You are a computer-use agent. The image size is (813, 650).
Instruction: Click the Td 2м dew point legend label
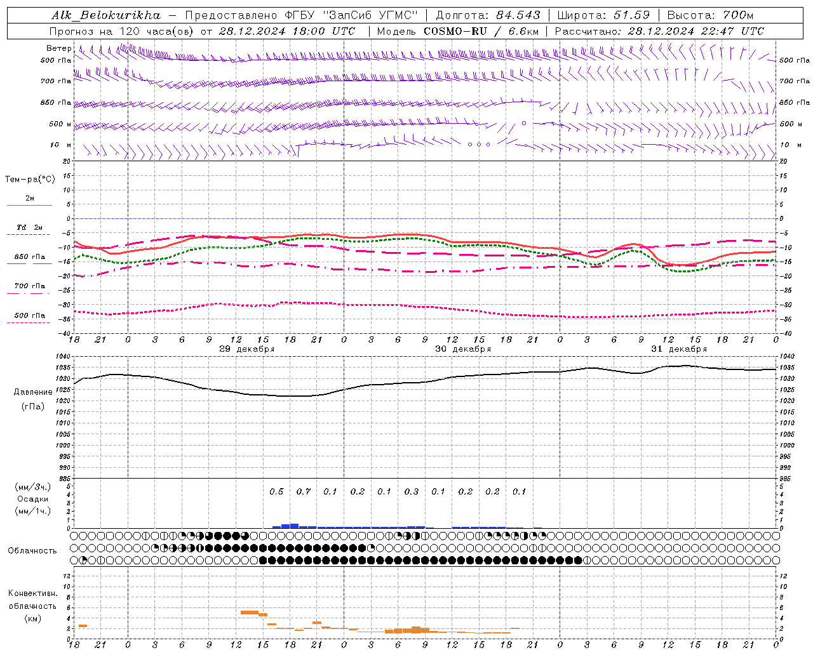tap(30, 227)
